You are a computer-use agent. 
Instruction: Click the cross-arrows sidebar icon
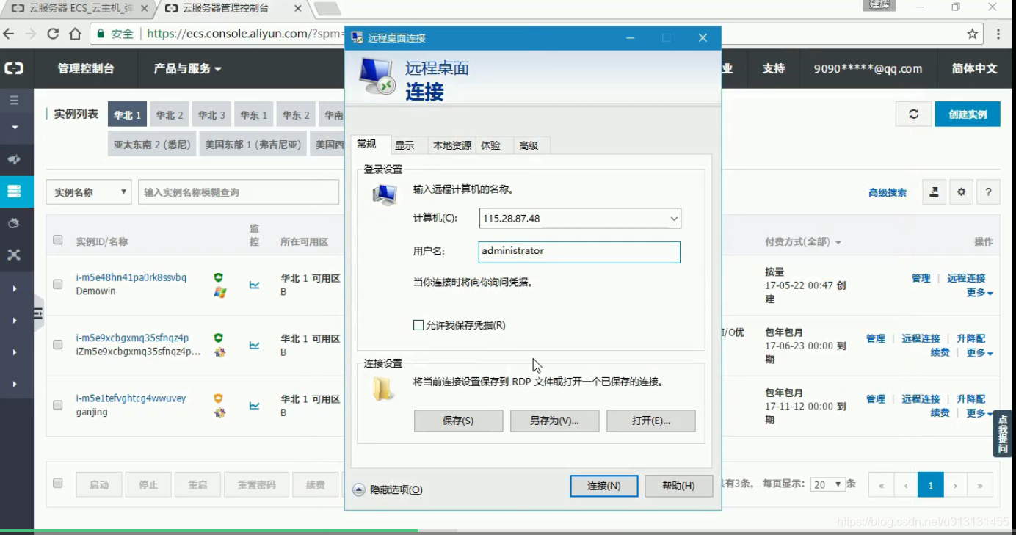[14, 255]
